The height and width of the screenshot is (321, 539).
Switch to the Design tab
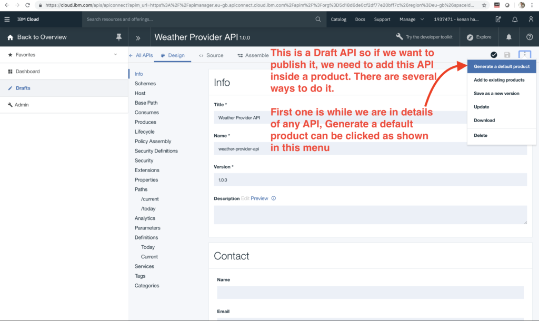pos(173,55)
